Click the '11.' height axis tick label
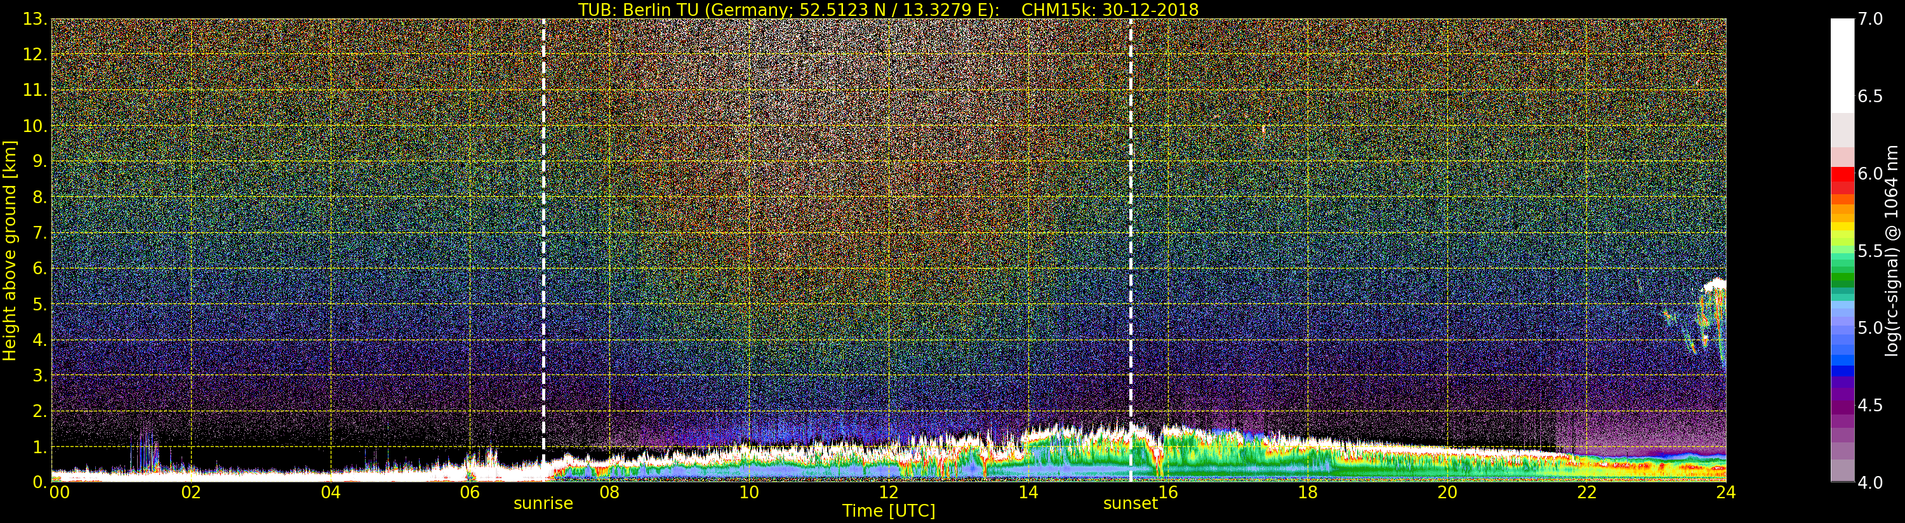 point(35,90)
